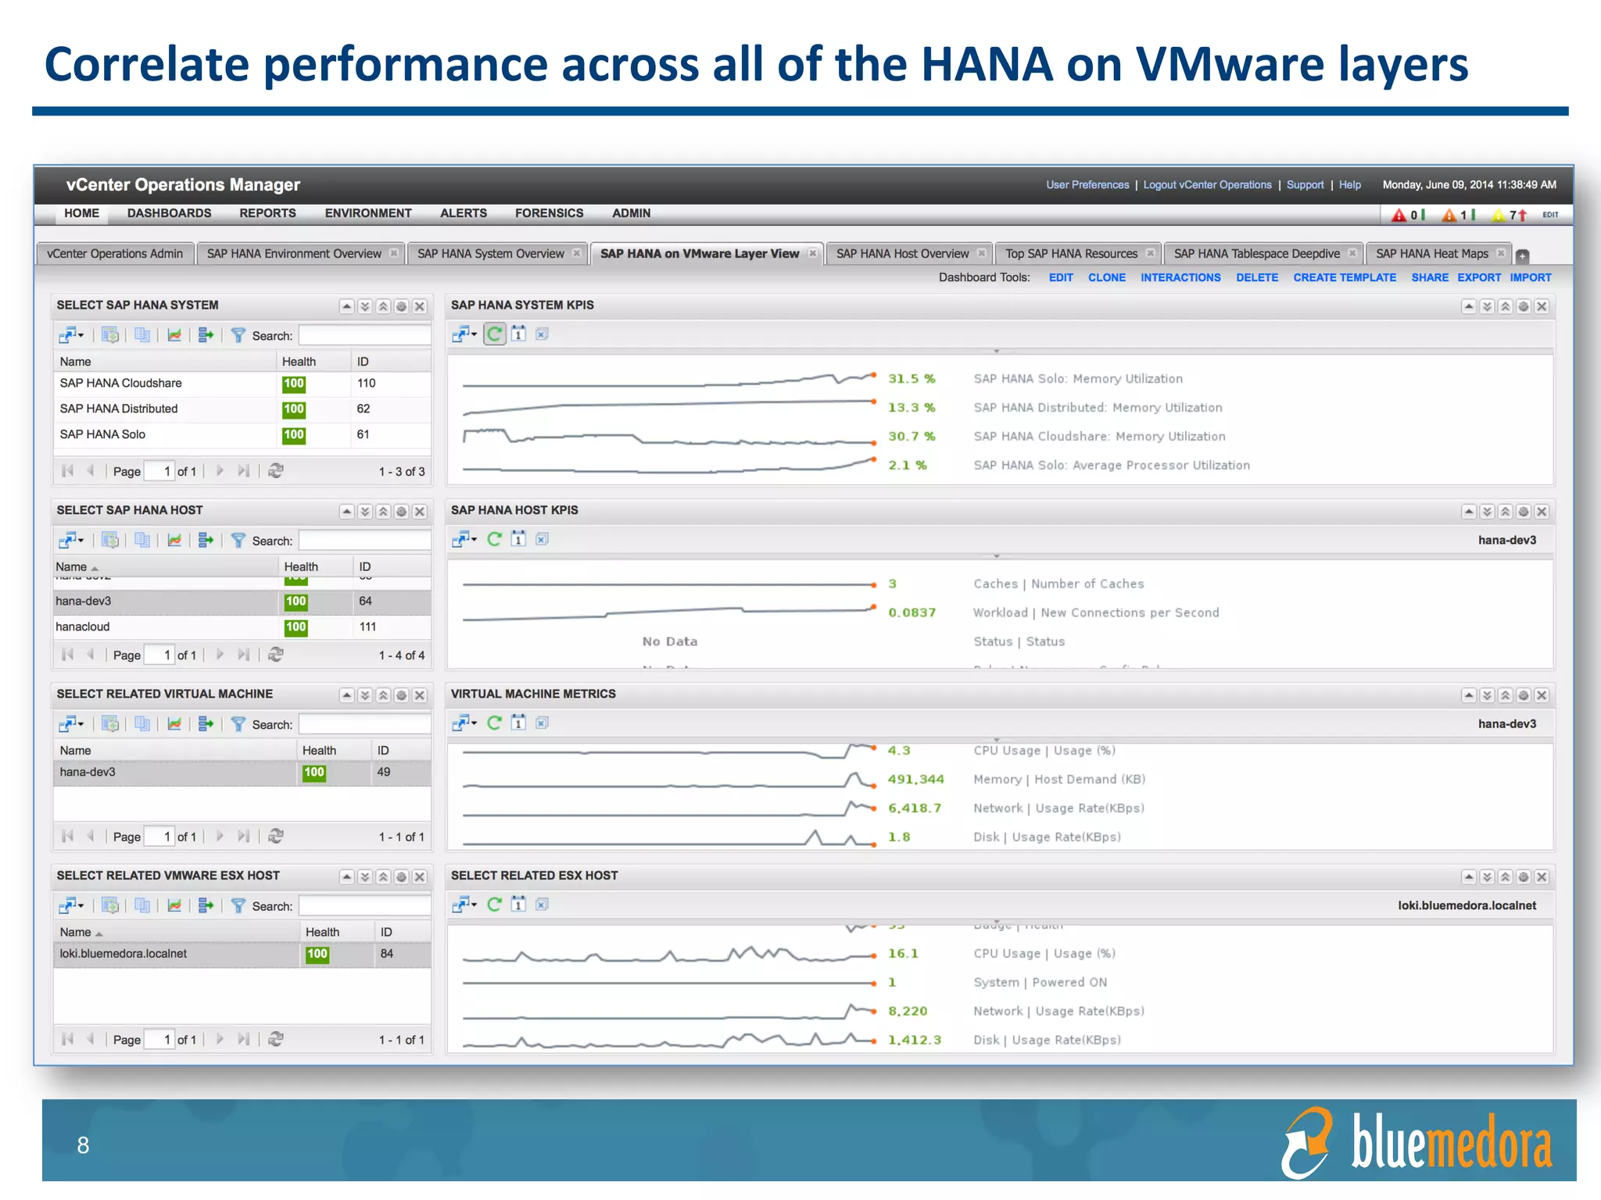Click the chart icon in Select SAP HANA Host toolbar

click(174, 540)
